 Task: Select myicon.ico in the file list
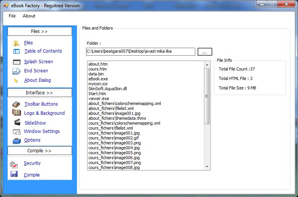point(98,84)
